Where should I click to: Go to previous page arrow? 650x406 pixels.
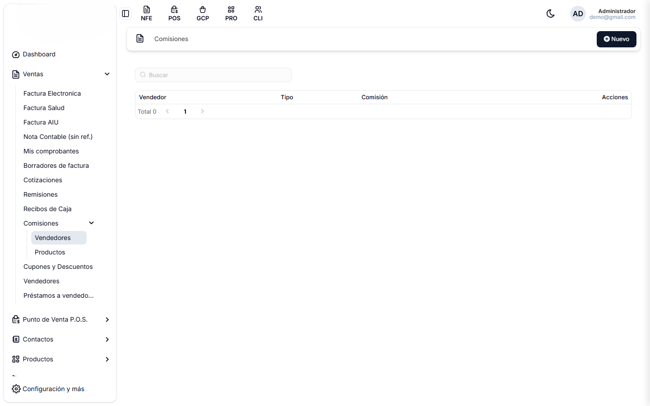[167, 111]
